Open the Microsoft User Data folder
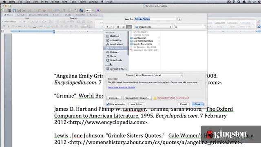The image size is (261, 147). pyautogui.click(x=143, y=41)
